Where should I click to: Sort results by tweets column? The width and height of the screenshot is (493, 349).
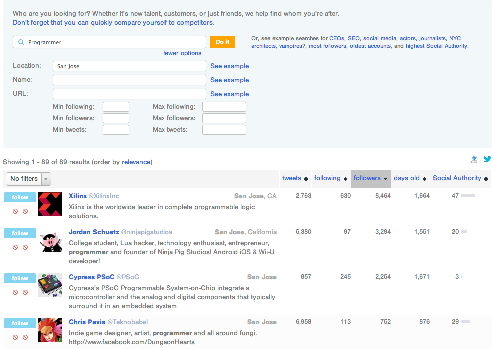pos(295,178)
